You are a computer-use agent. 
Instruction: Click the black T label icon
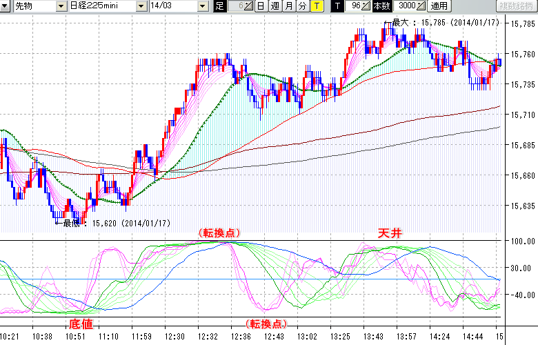337,6
